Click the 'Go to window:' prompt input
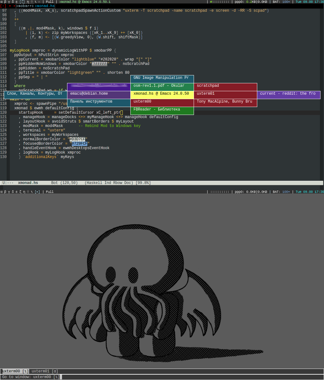This screenshot has height=380, width=324. point(162,377)
